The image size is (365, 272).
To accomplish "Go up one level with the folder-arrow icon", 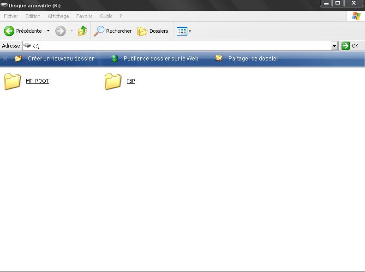I will coord(83,31).
